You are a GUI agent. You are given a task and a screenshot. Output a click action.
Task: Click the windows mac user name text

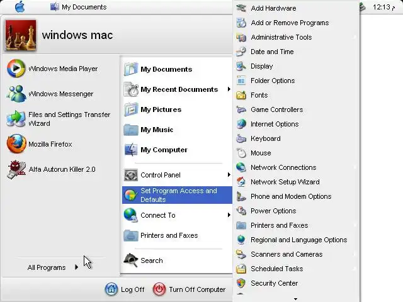[77, 35]
